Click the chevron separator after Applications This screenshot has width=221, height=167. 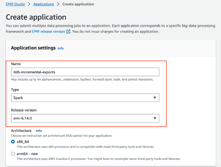[58, 4]
